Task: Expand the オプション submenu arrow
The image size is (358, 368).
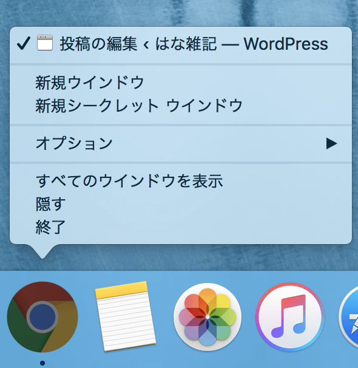Action: click(x=331, y=143)
